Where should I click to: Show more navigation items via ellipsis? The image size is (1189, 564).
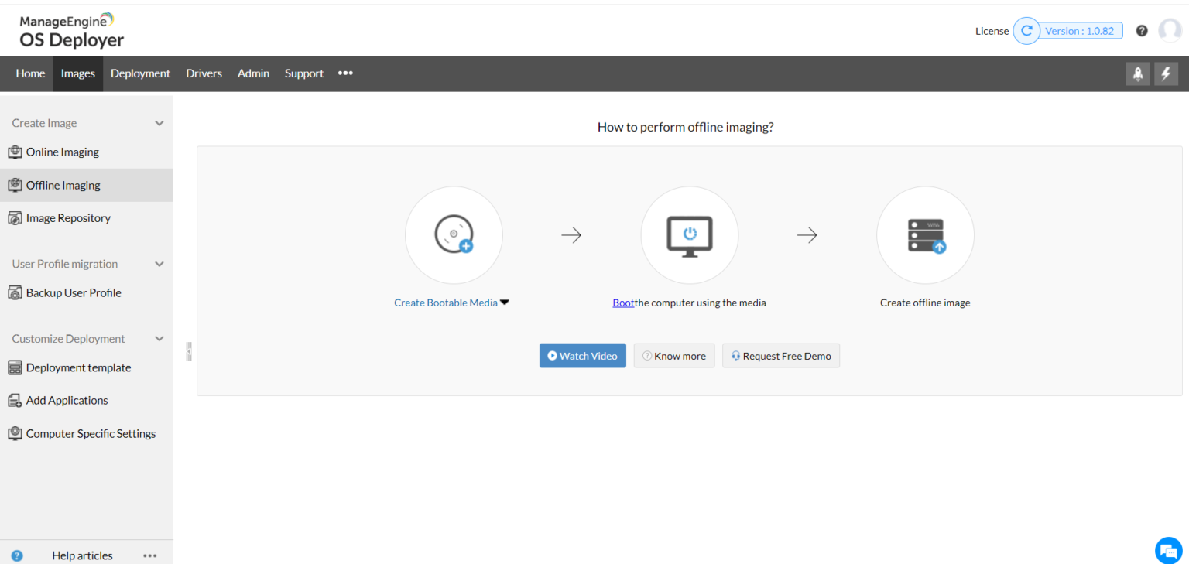point(345,73)
